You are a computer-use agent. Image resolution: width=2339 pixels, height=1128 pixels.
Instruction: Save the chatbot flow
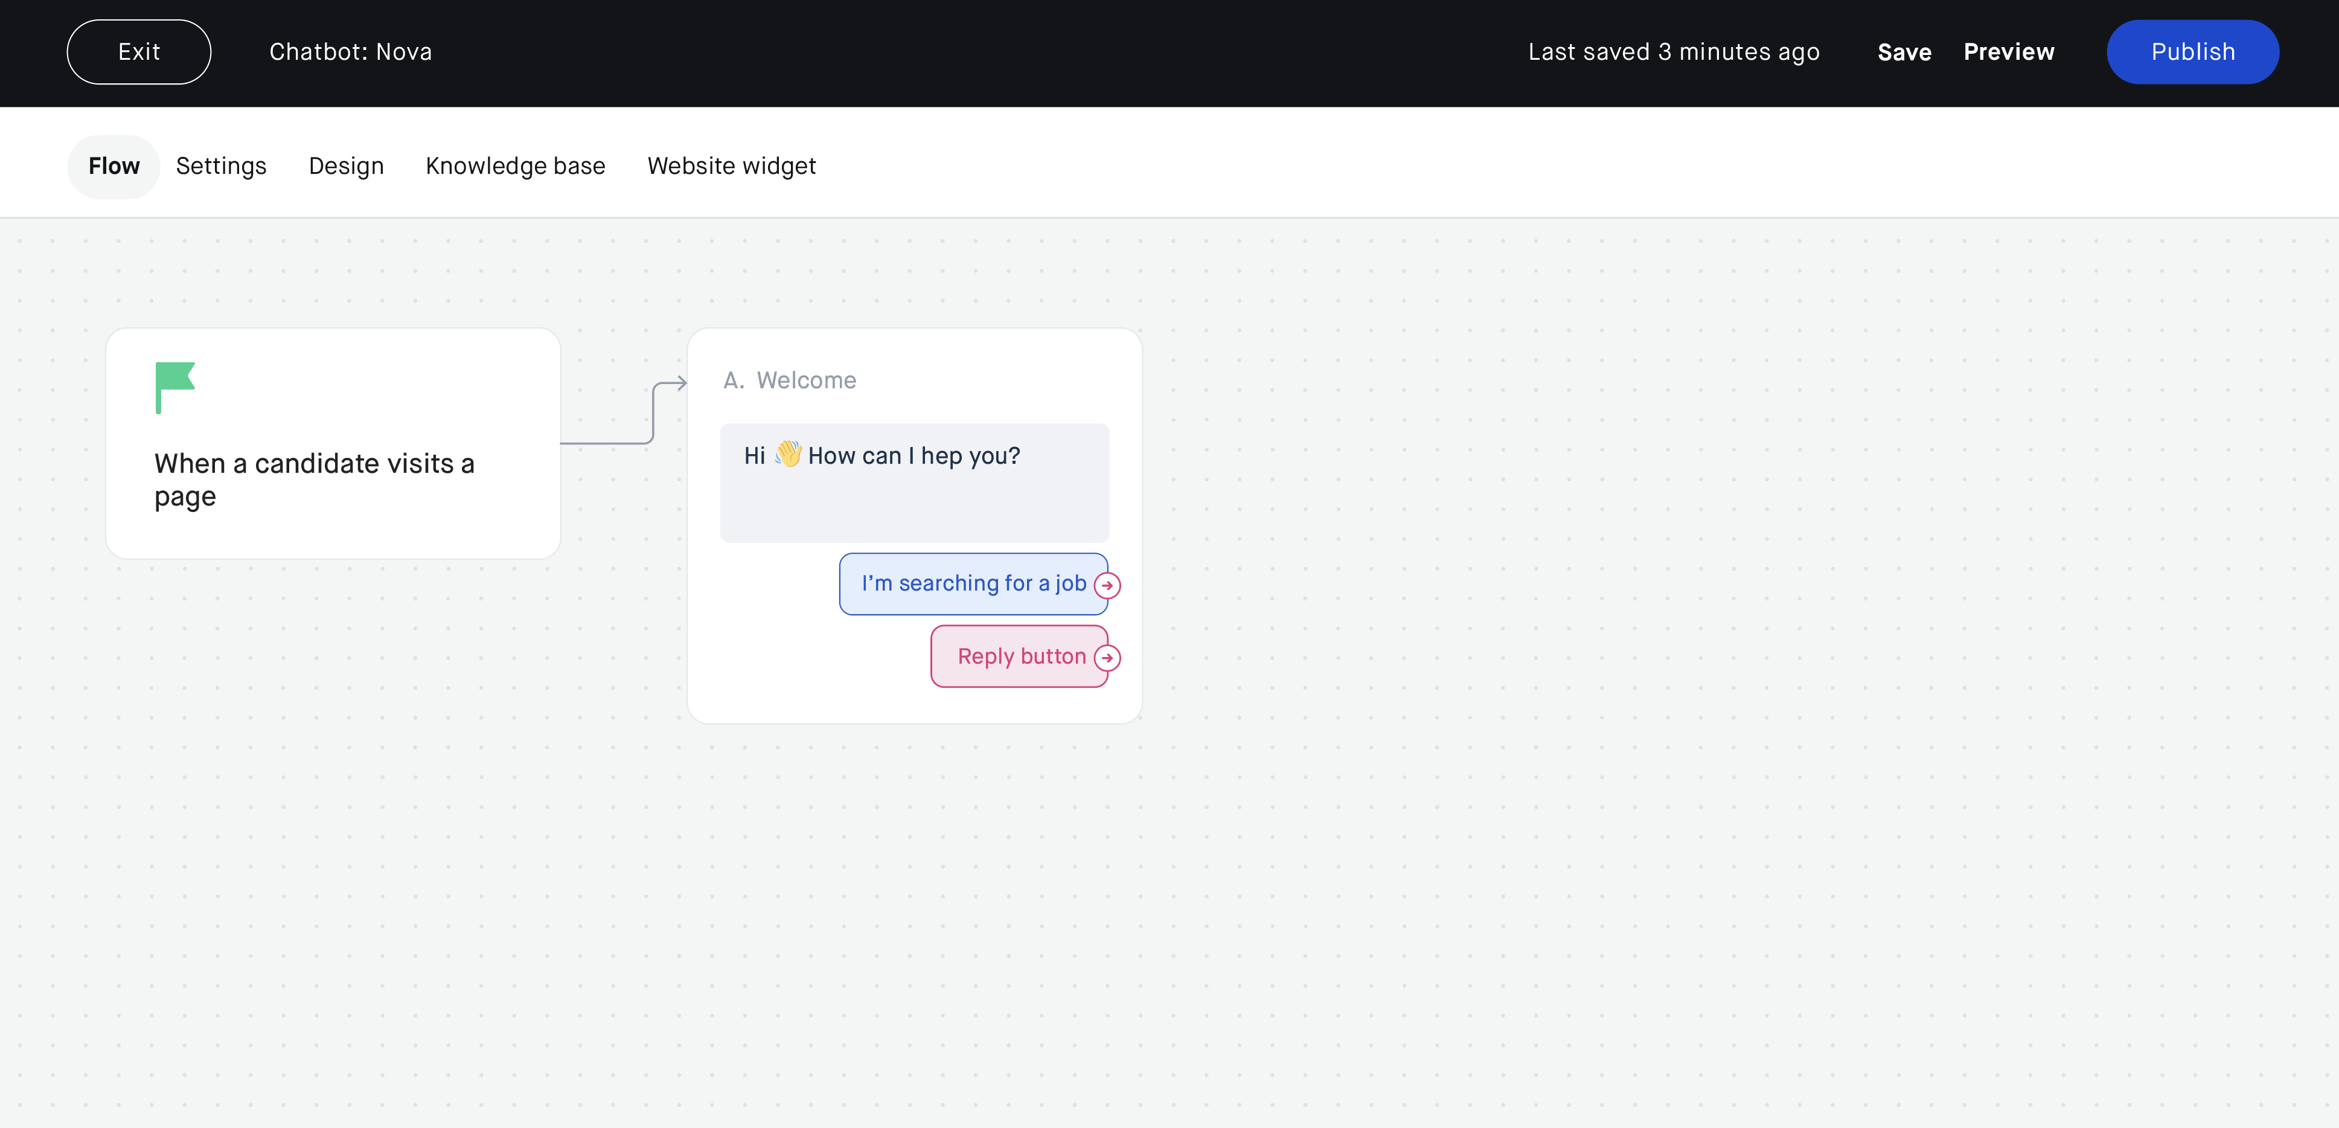1904,52
